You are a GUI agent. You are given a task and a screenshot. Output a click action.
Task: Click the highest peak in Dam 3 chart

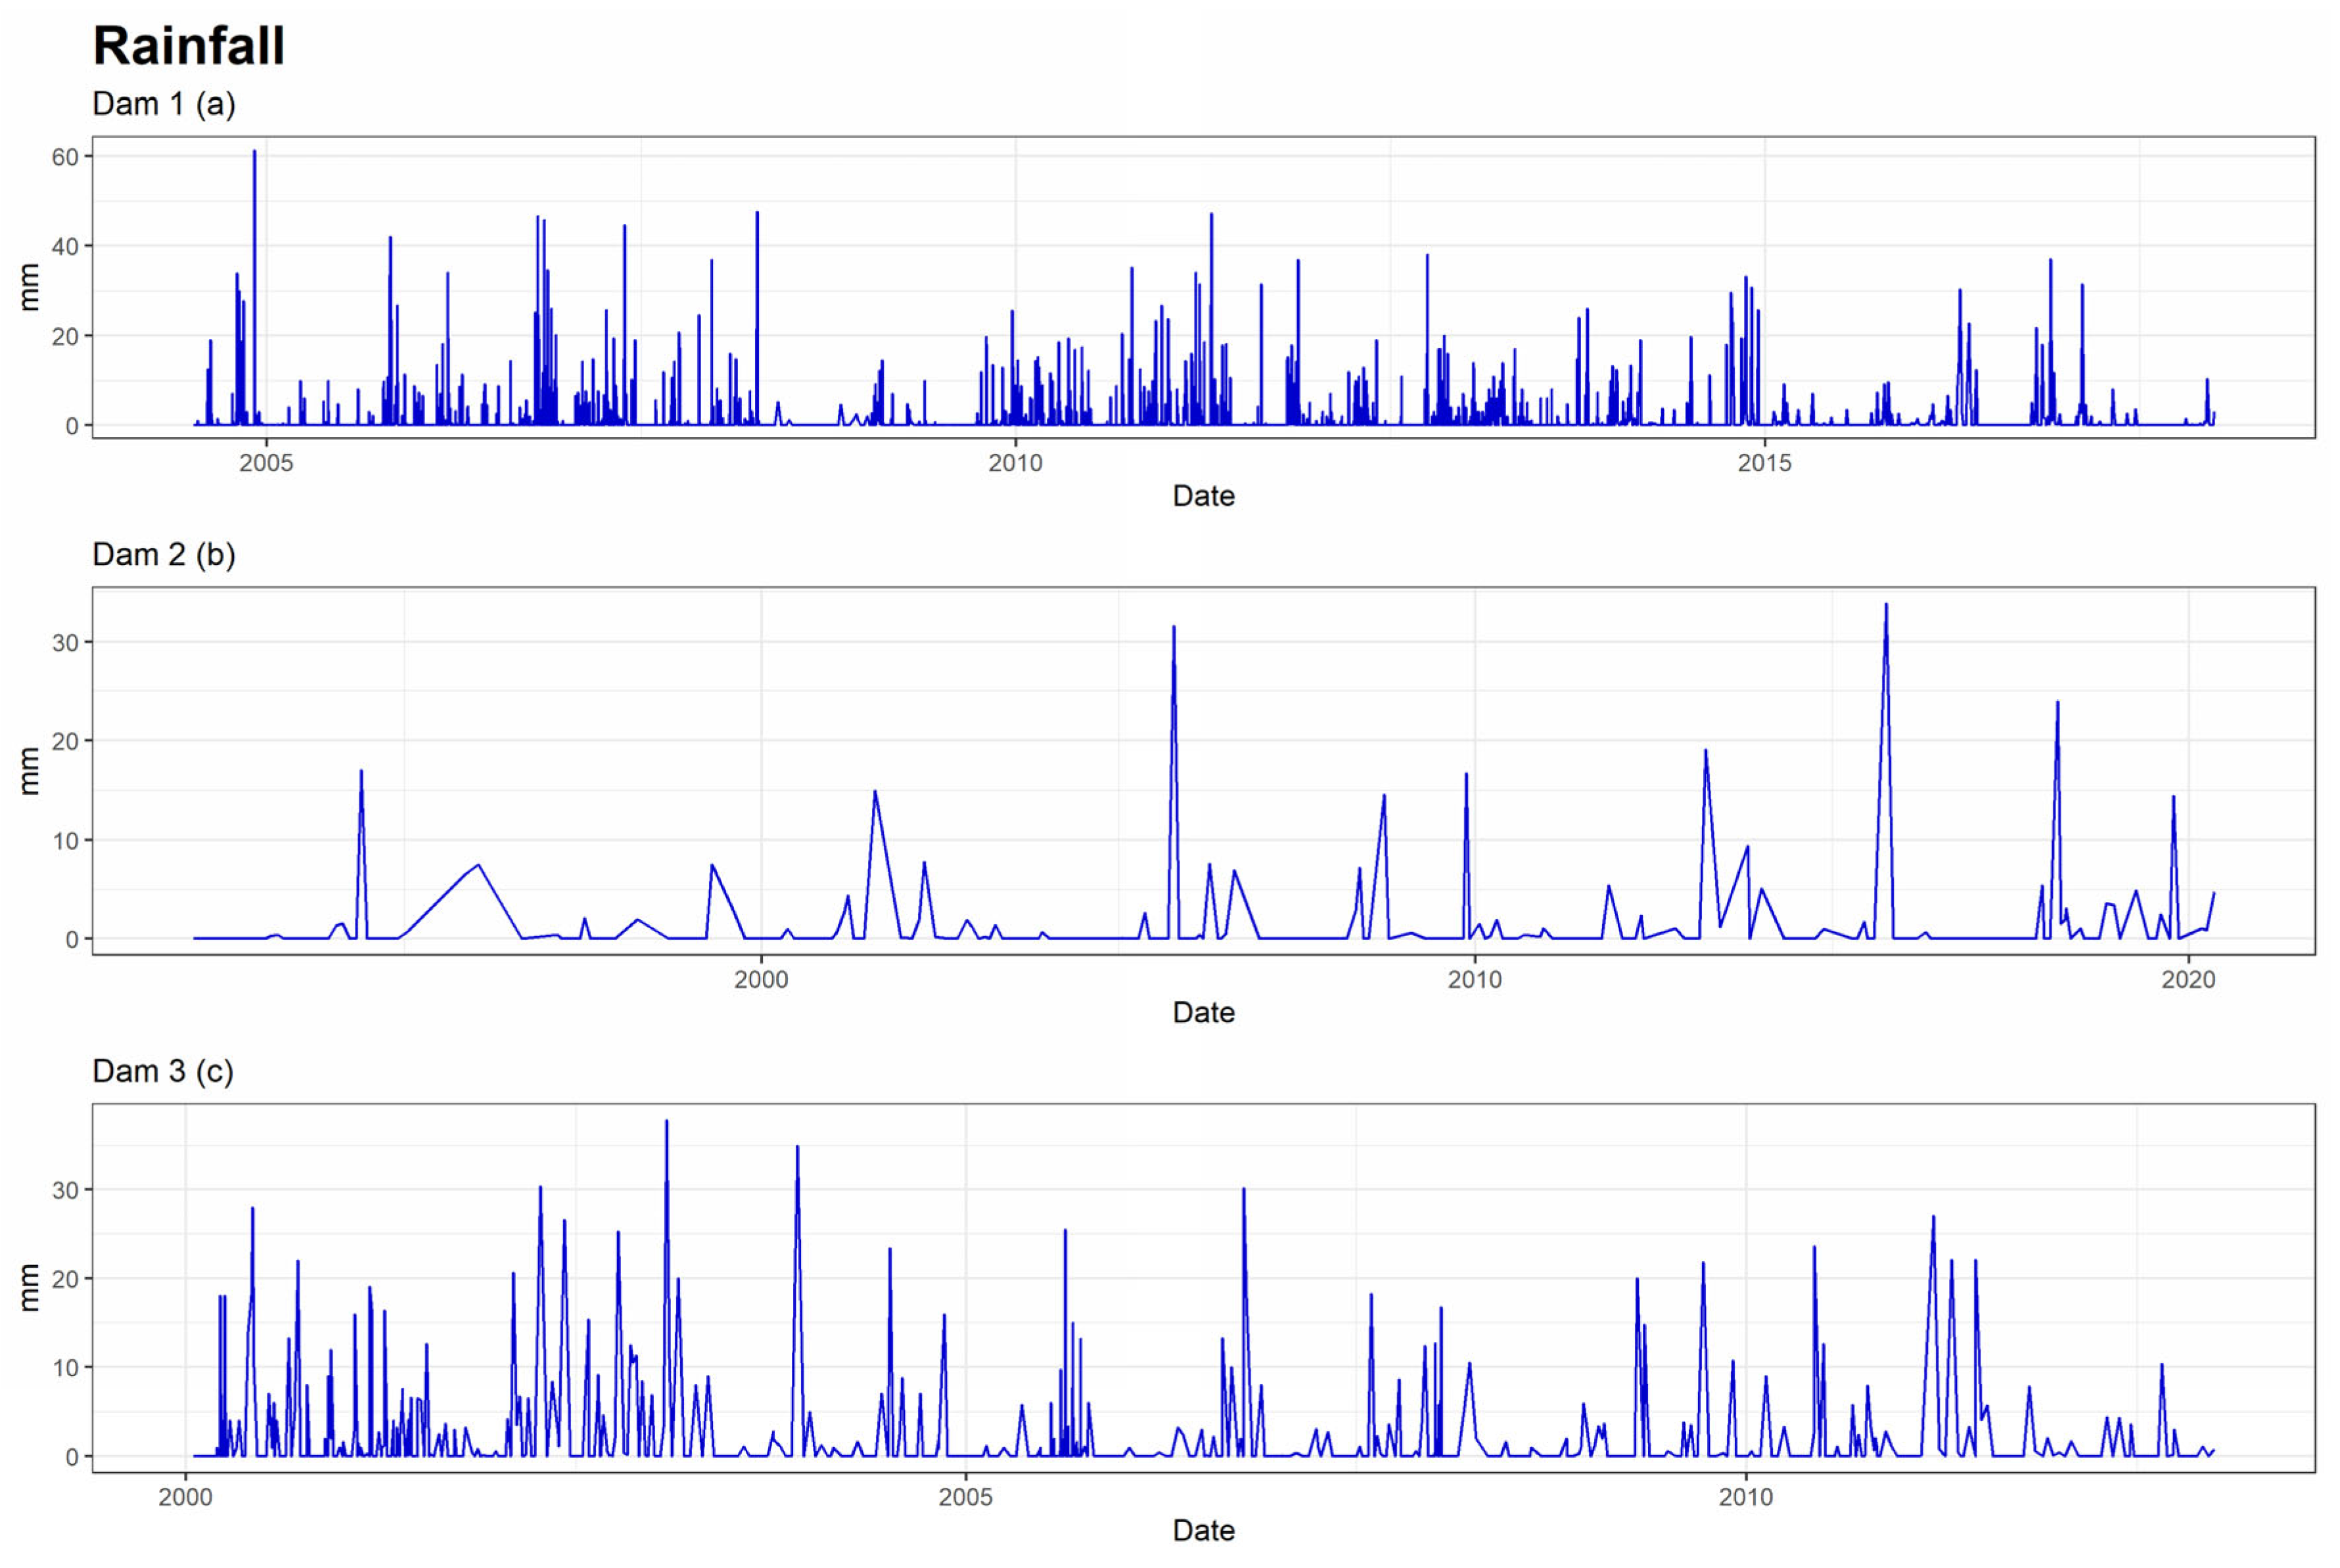click(x=666, y=1123)
